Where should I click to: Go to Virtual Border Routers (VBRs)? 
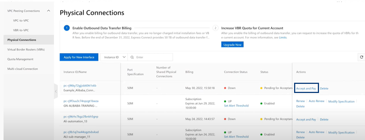coord(26,50)
